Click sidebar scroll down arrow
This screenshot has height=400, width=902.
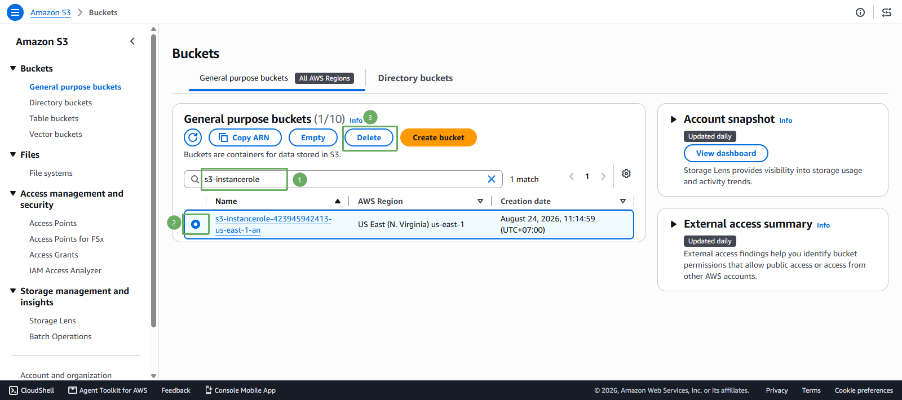pyautogui.click(x=153, y=376)
